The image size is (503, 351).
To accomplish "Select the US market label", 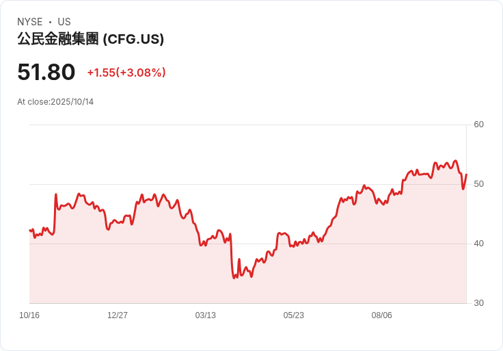I will pos(64,22).
